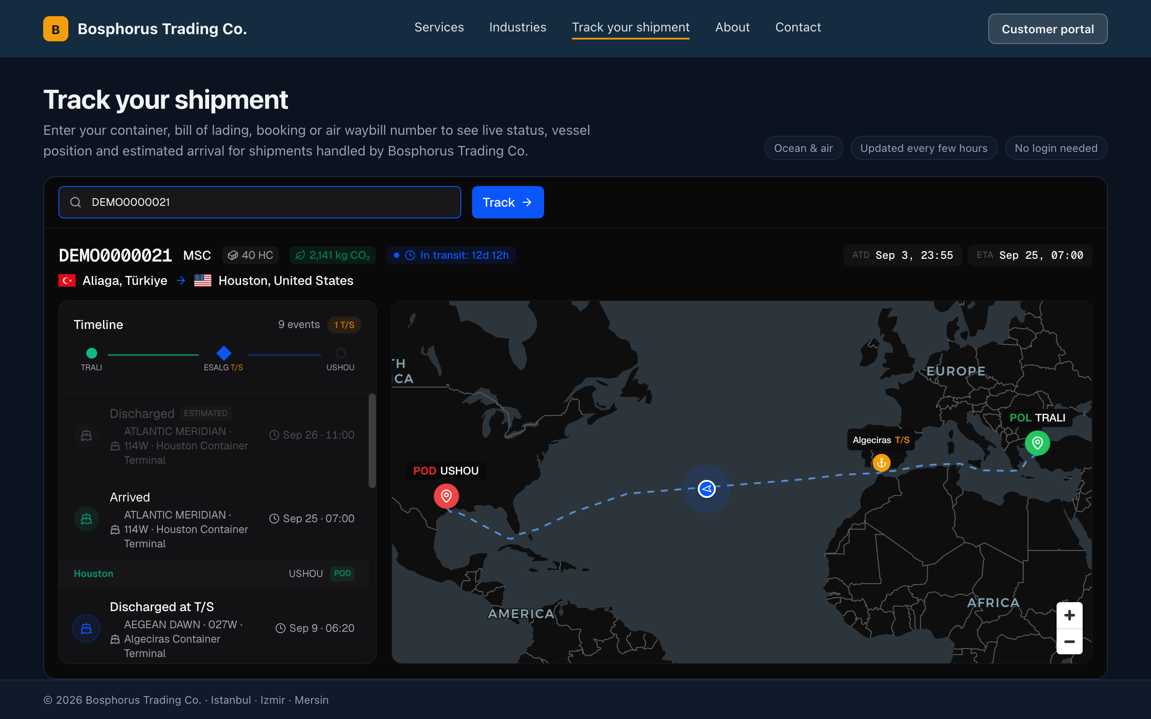
Task: Click the Aliaga, Türkiye origin text
Action: pos(125,280)
